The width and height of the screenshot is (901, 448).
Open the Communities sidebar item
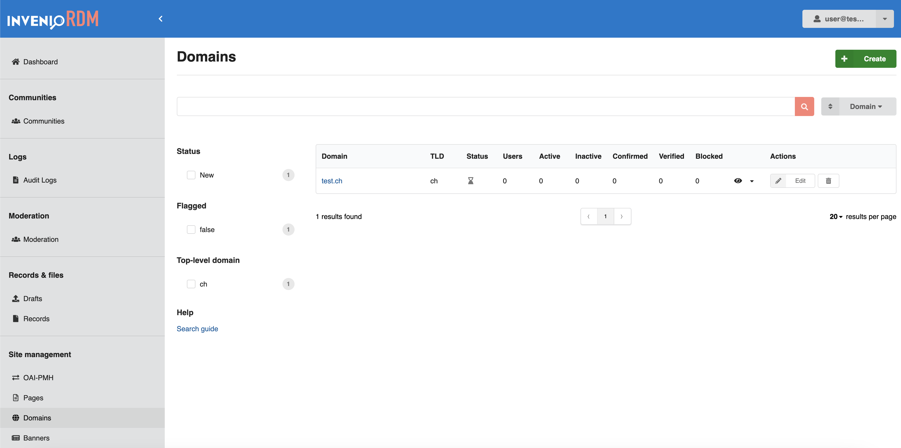pos(44,121)
